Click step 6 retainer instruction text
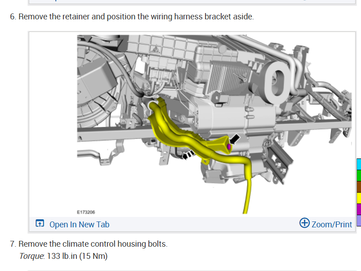Image resolution: width=361 pixels, height=271 pixels. 132,17
